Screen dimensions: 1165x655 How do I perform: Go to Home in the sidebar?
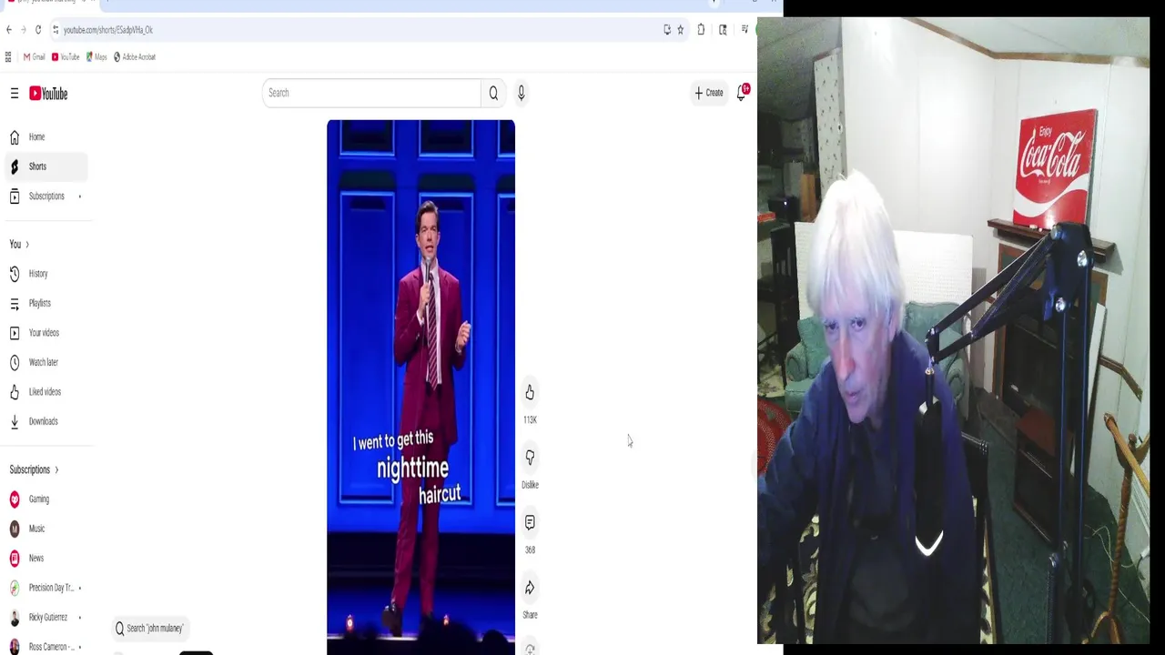point(46,136)
